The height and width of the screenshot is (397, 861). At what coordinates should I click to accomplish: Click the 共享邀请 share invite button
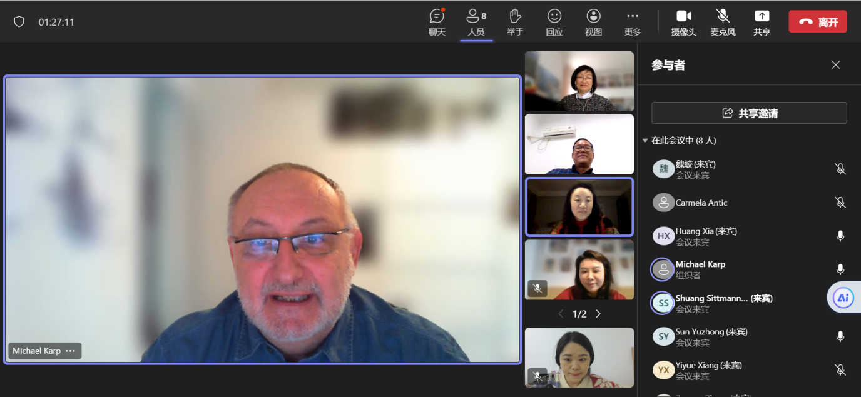point(749,113)
